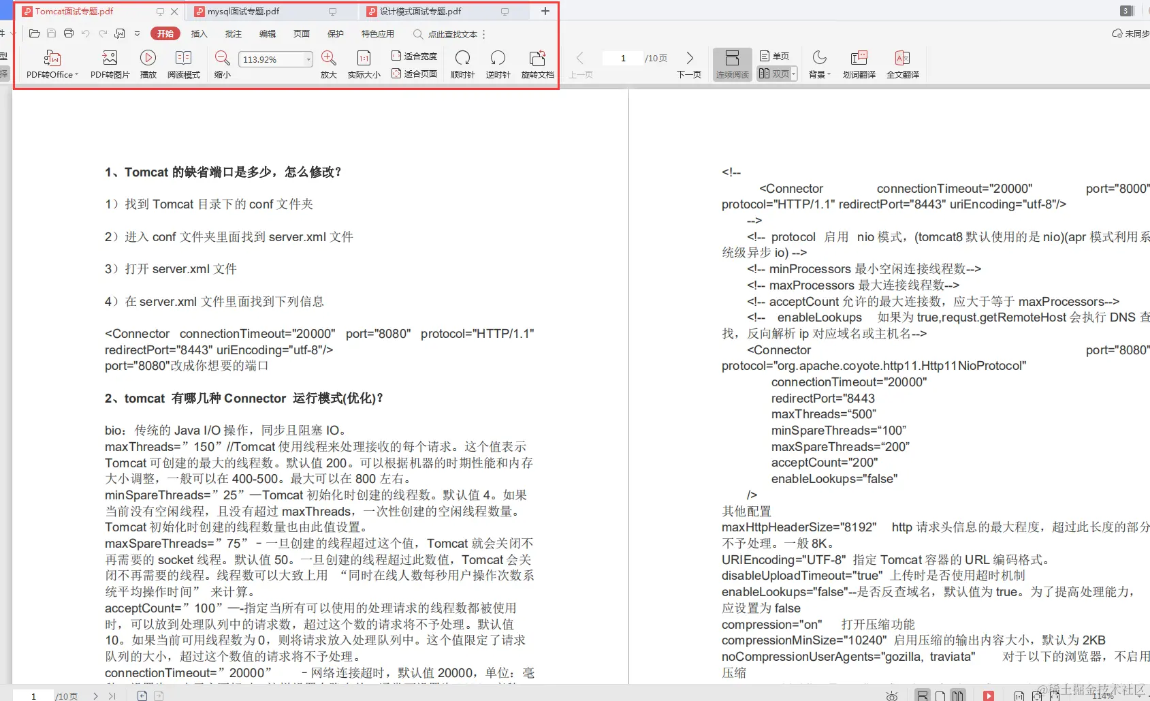Viewport: 1150px width, 701px height.
Task: Open the zoom percentage dropdown
Action: point(307,59)
